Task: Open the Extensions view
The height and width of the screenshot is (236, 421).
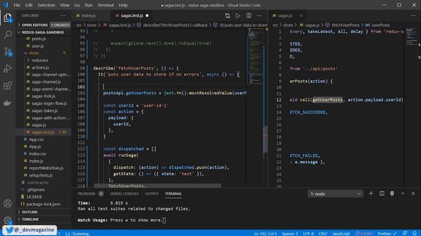Action: click(7, 86)
